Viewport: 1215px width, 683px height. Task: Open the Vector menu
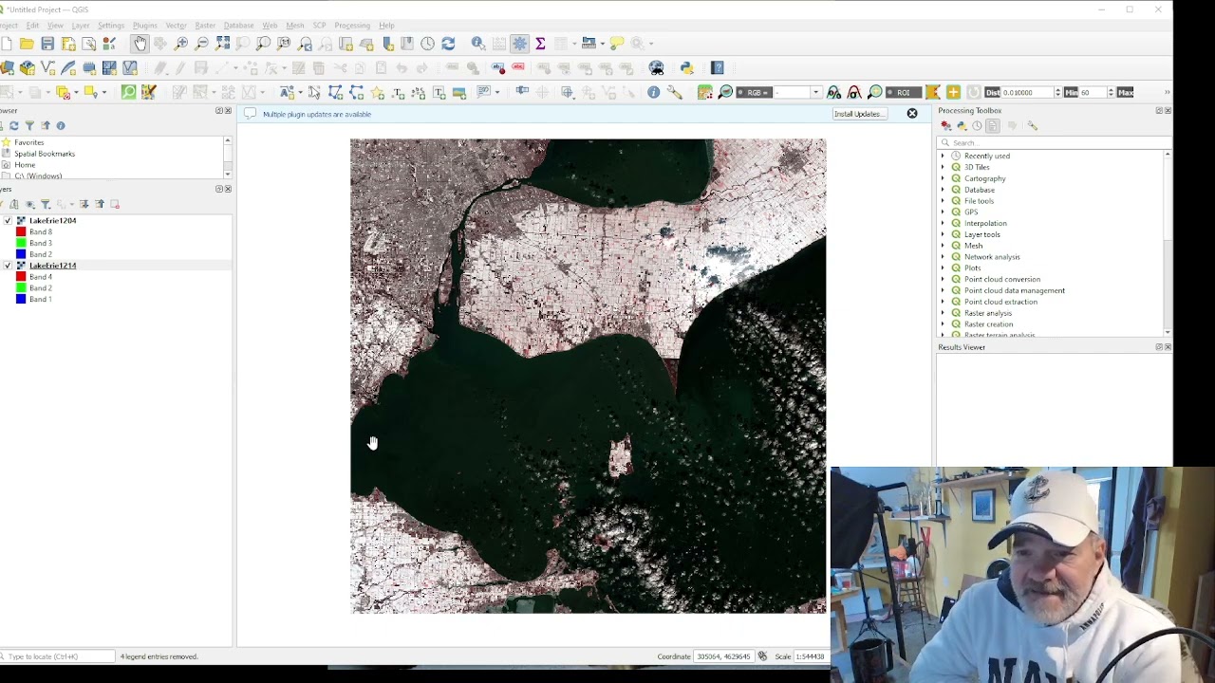[176, 26]
